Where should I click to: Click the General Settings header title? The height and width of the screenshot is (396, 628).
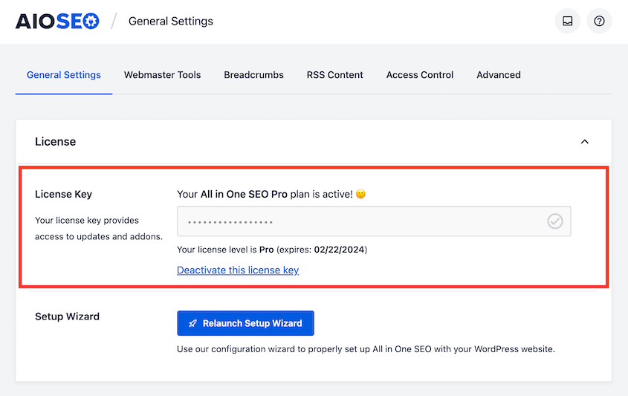point(171,22)
